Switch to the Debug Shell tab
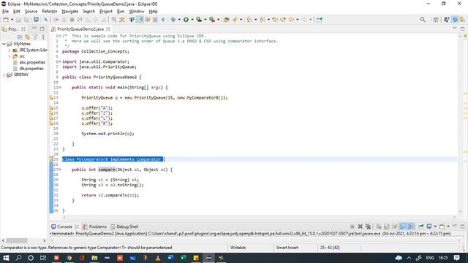The width and height of the screenshot is (468, 263). [x=124, y=226]
